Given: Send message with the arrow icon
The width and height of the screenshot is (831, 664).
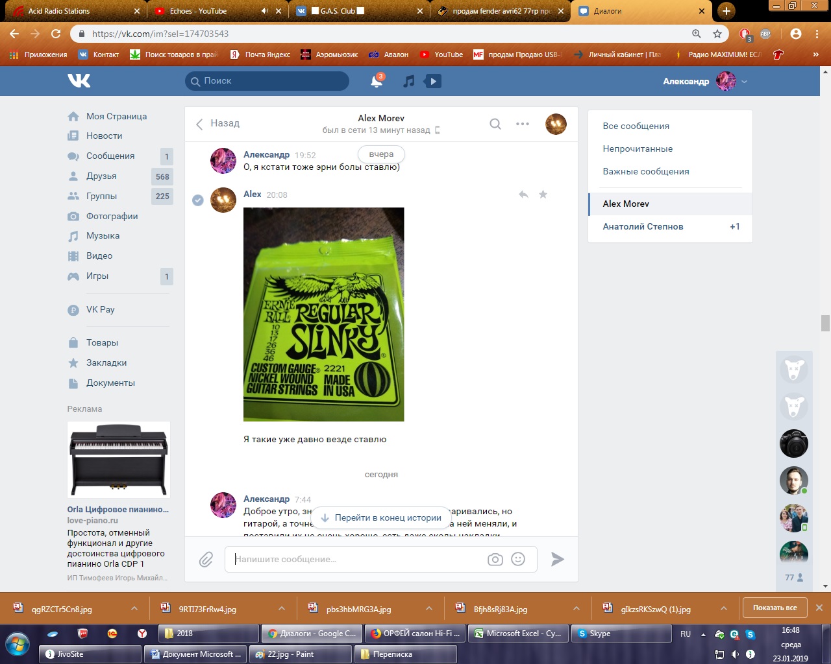Looking at the screenshot, I should tap(558, 559).
